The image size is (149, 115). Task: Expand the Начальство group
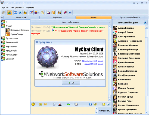tap(9, 55)
